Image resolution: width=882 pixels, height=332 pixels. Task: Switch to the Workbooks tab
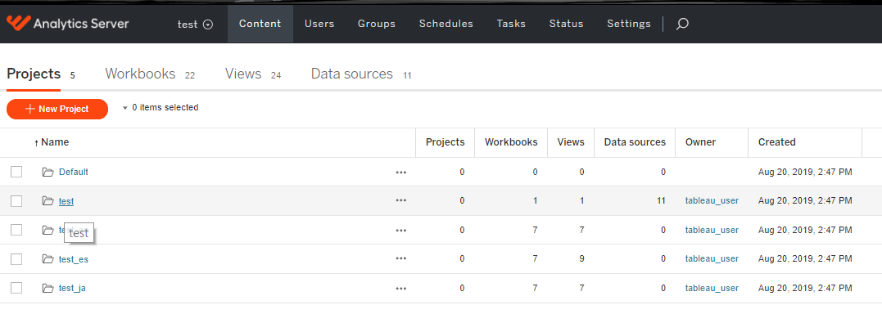pyautogui.click(x=140, y=74)
